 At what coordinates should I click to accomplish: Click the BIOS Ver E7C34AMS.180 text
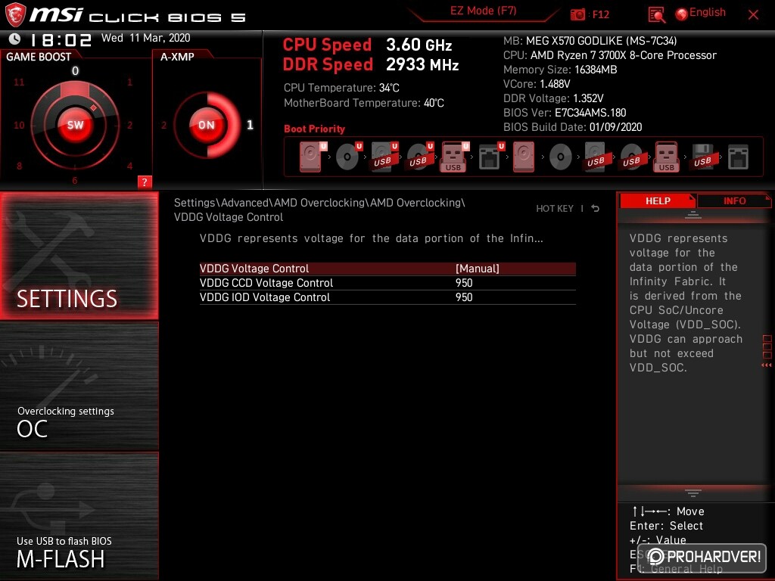[565, 113]
